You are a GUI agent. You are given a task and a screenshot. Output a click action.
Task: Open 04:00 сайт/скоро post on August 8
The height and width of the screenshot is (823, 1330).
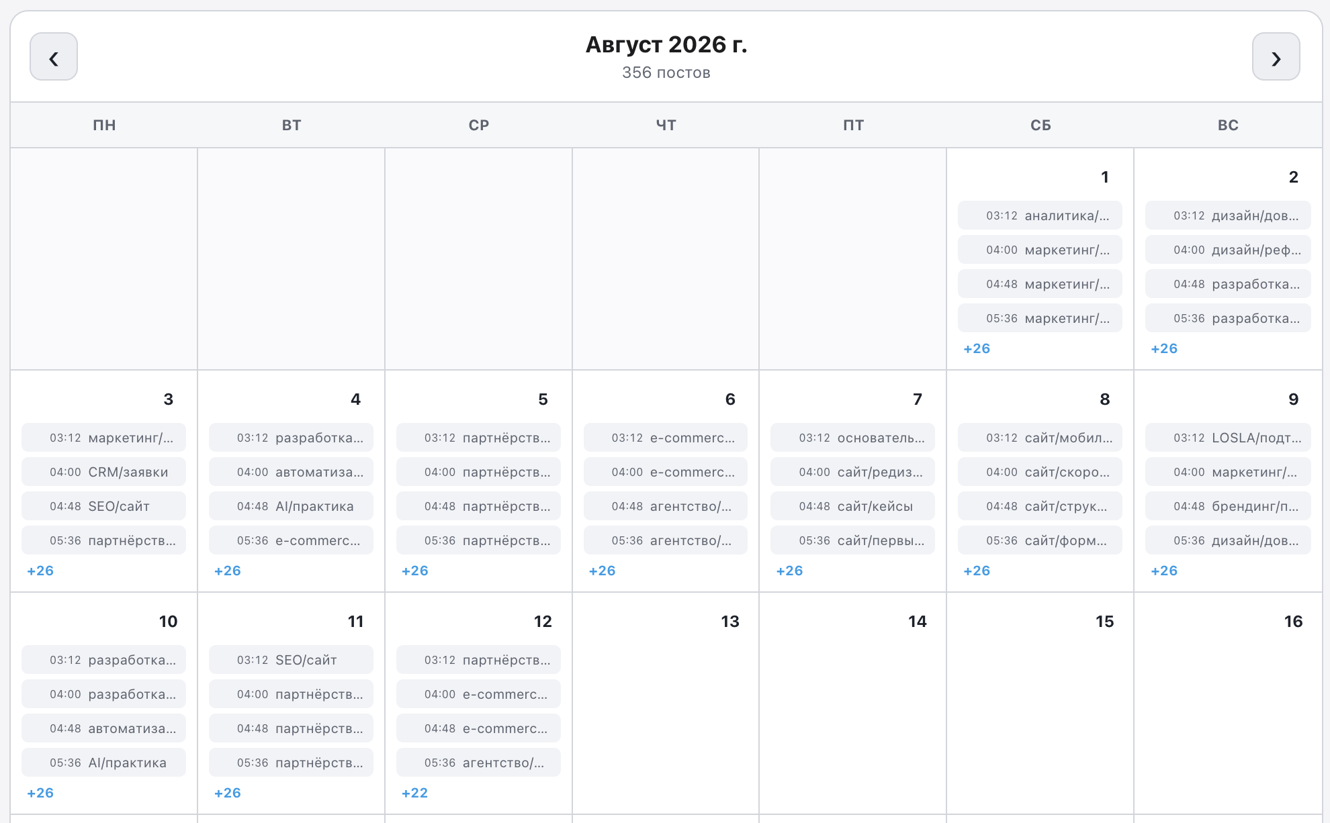(x=1040, y=472)
